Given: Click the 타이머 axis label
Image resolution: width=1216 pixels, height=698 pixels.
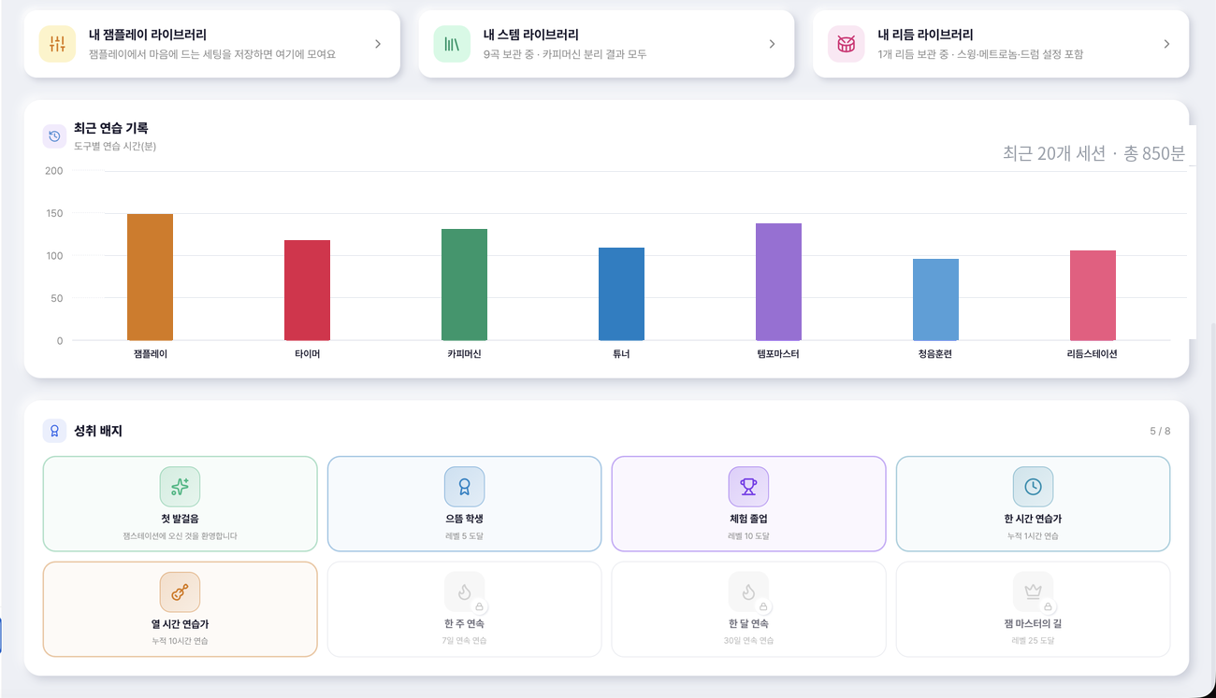Looking at the screenshot, I should [307, 354].
